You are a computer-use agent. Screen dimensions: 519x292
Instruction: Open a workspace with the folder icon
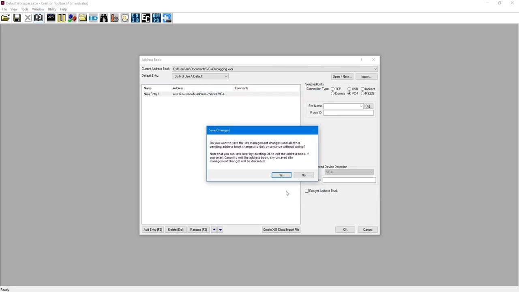click(6, 18)
